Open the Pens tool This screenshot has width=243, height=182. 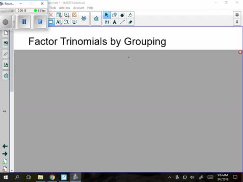[107, 22]
